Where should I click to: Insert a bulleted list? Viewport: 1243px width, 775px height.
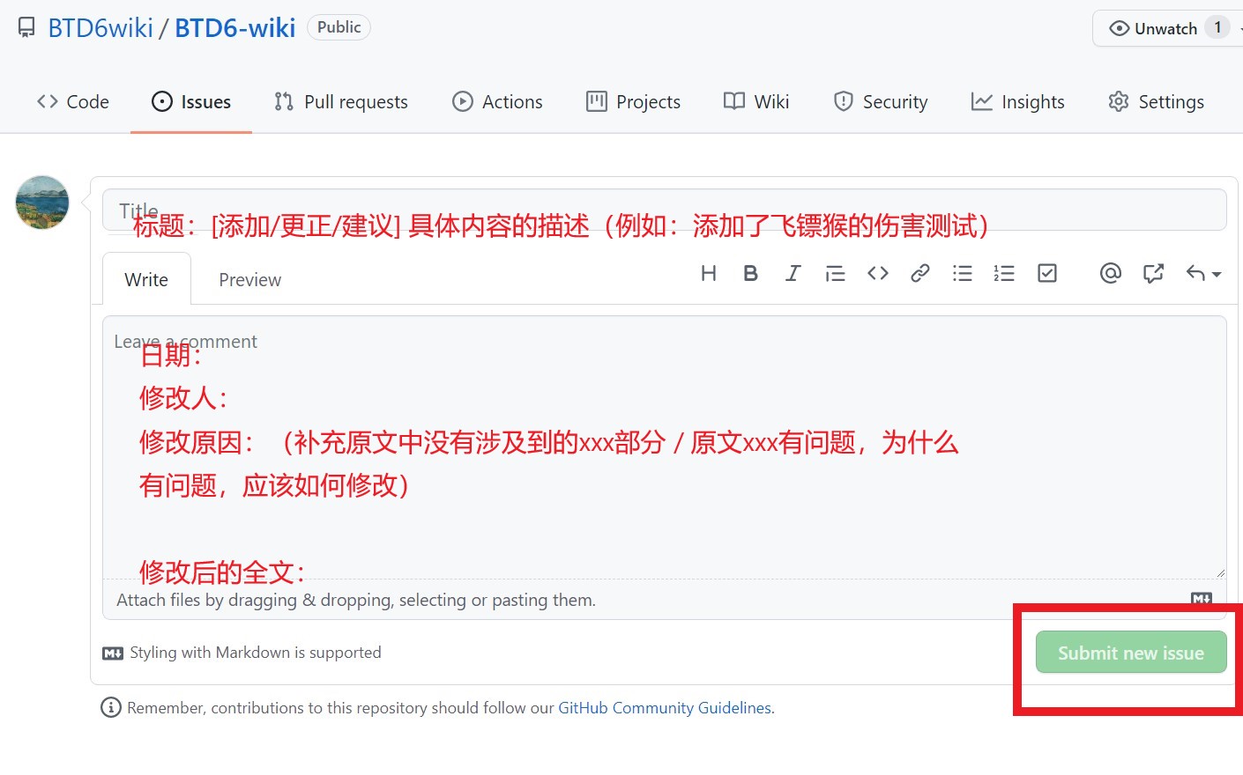(962, 273)
